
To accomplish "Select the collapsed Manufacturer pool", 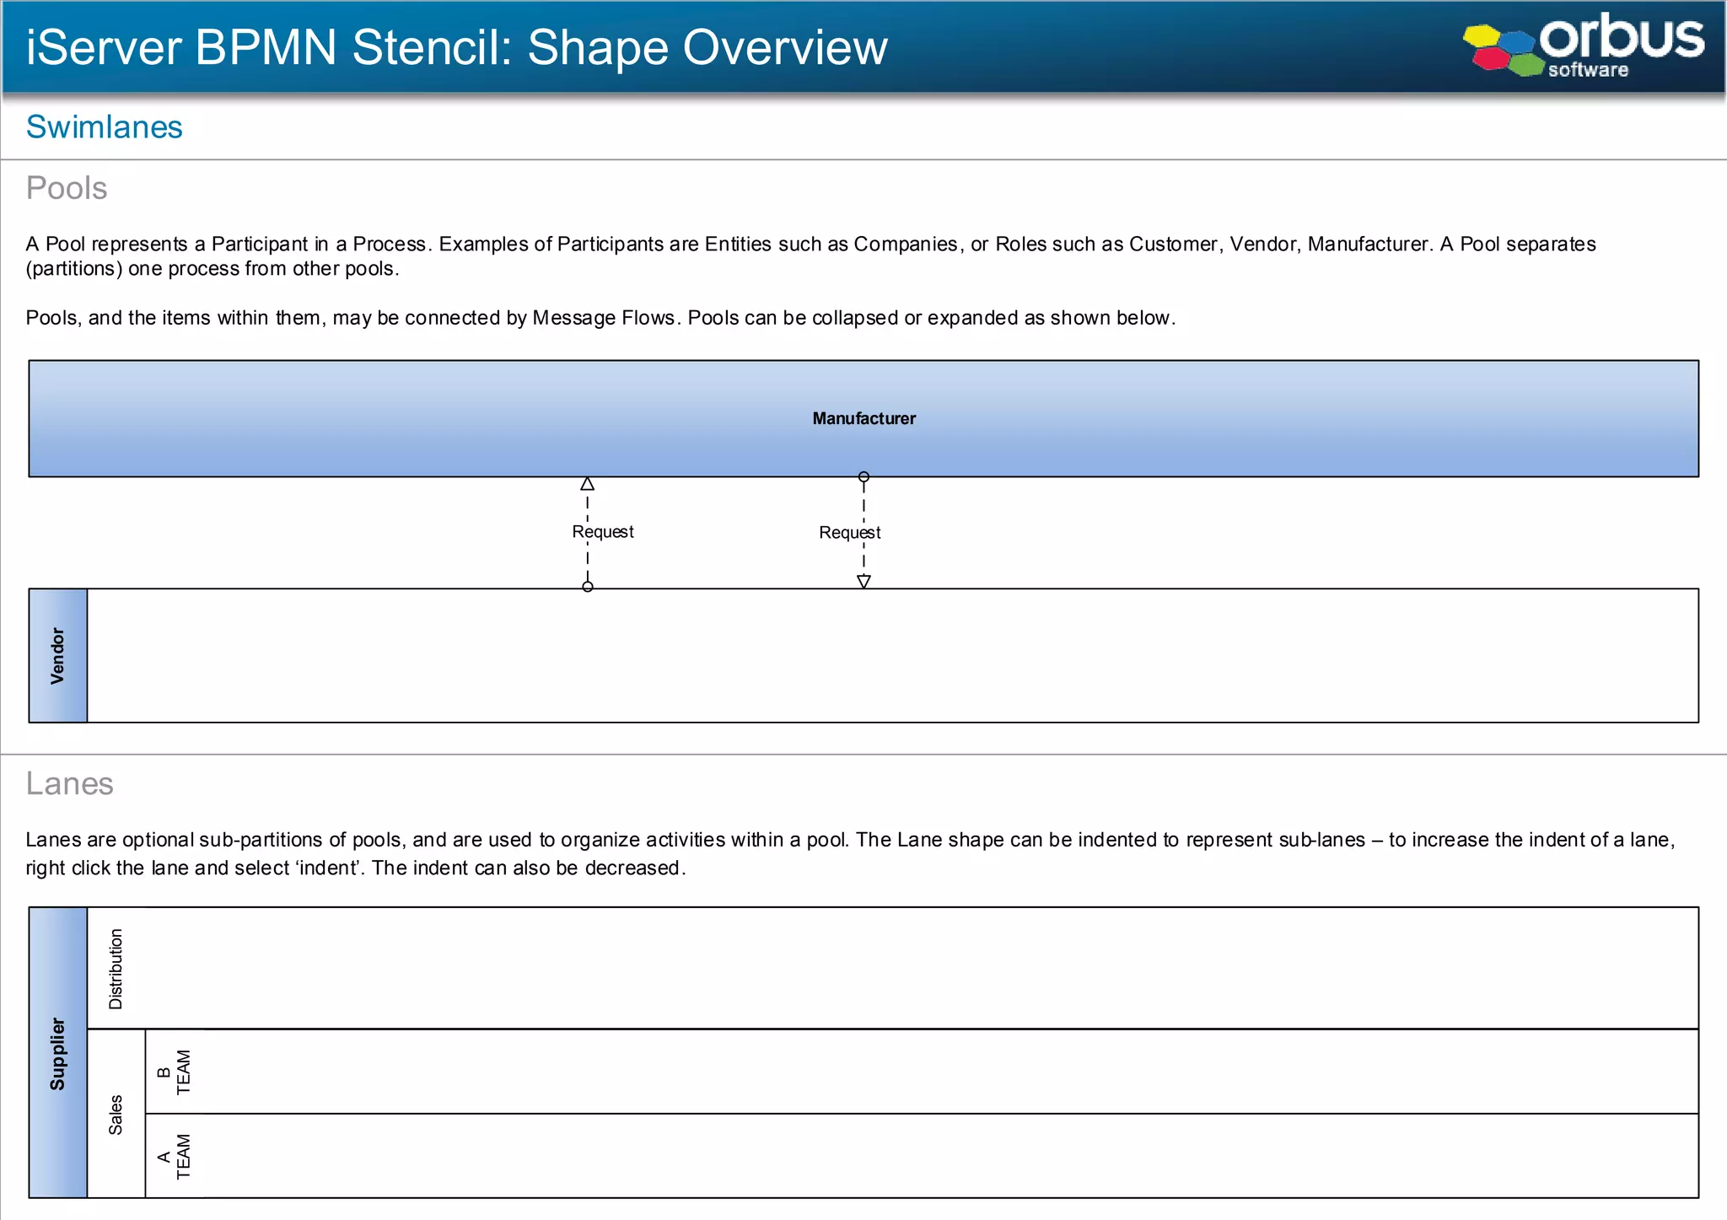I will click(863, 418).
